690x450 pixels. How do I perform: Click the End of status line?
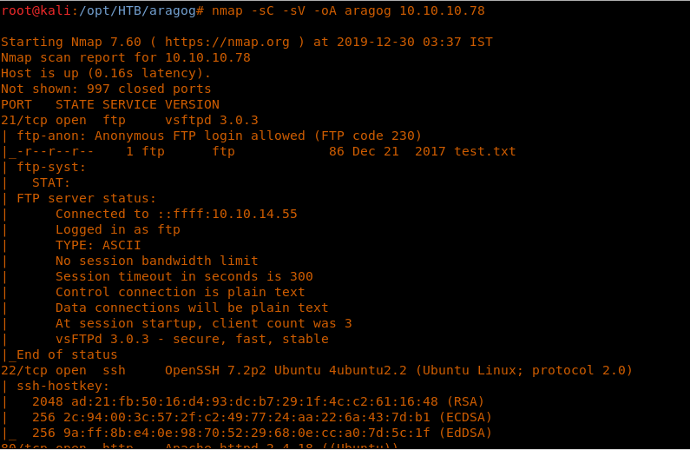pyautogui.click(x=63, y=354)
